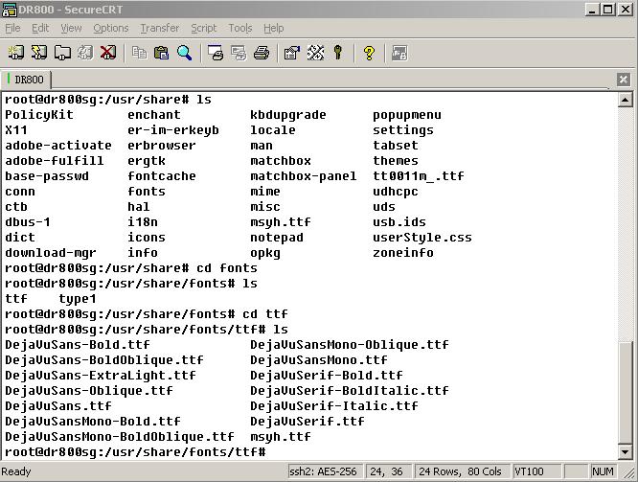638x482 pixels.
Task: Click 'matchbox-panel' in the listing
Action: click(303, 176)
